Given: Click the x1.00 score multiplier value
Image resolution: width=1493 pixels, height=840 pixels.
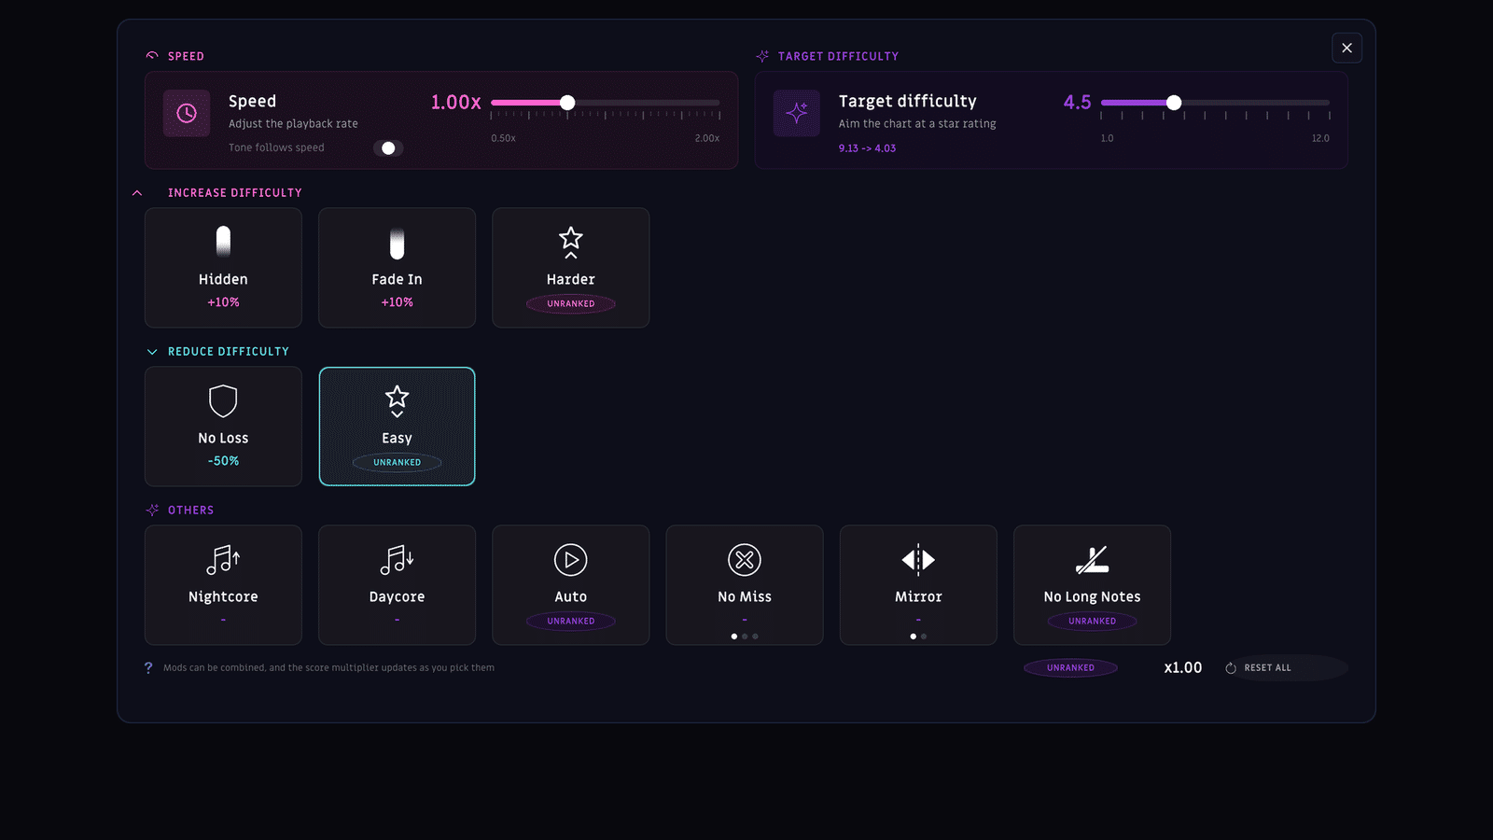Looking at the screenshot, I should [1182, 667].
